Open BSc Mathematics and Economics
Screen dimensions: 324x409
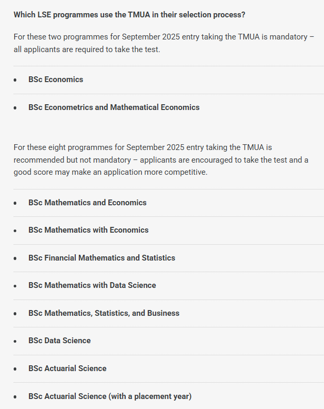[x=87, y=203]
